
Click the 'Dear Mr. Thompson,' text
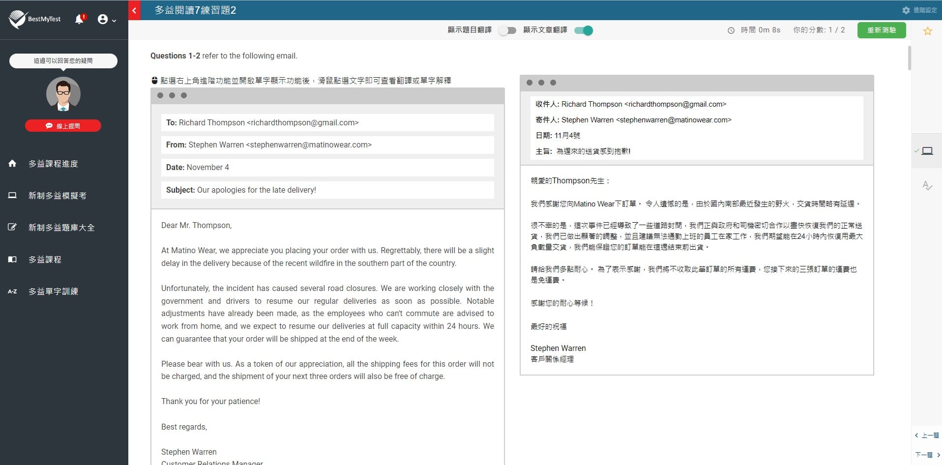point(196,225)
